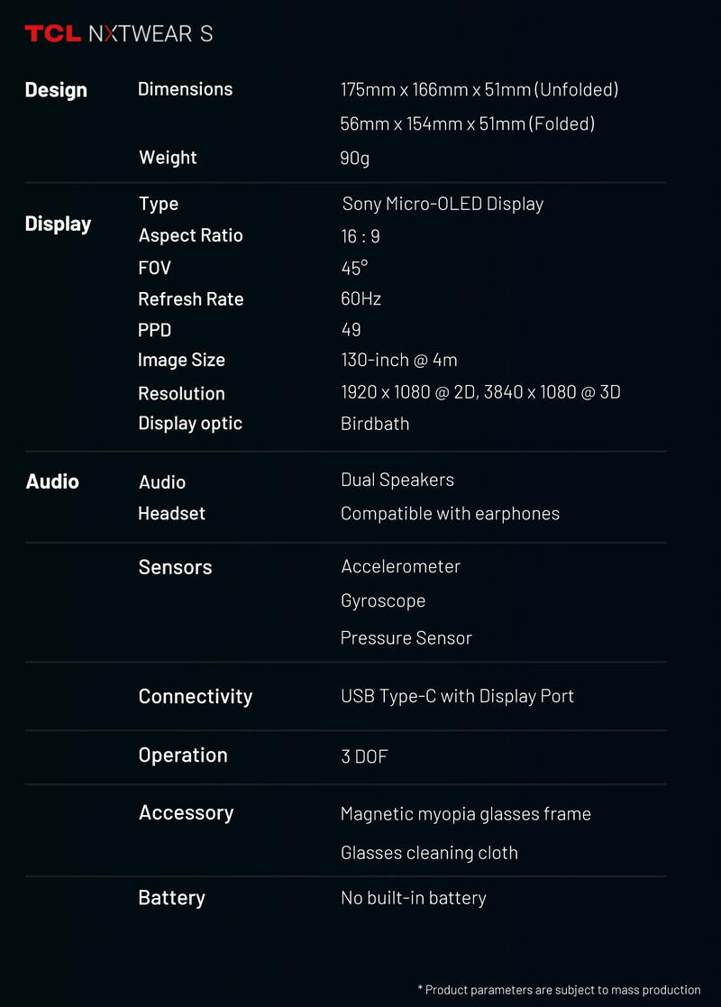The width and height of the screenshot is (721, 1007).
Task: Click the No built-in battery text
Action: pos(413,898)
